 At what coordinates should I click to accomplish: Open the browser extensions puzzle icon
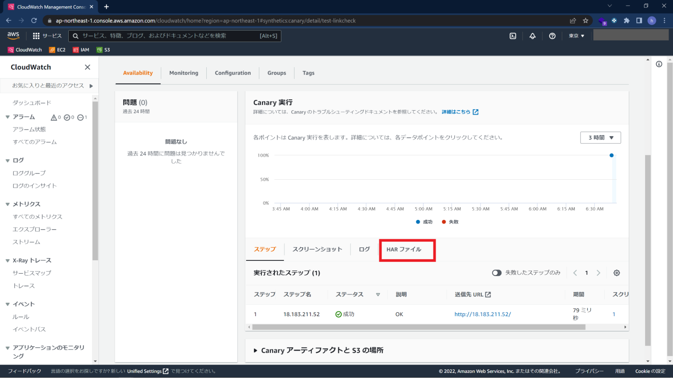[627, 20]
